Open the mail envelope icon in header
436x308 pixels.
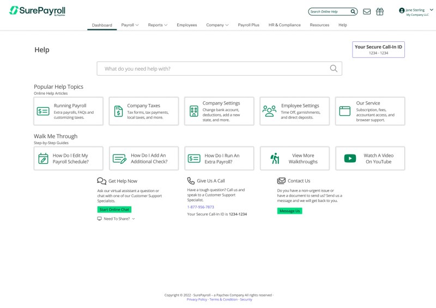(367, 11)
